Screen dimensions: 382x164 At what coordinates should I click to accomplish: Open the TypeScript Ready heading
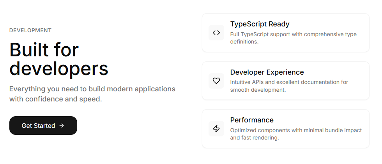(260, 24)
